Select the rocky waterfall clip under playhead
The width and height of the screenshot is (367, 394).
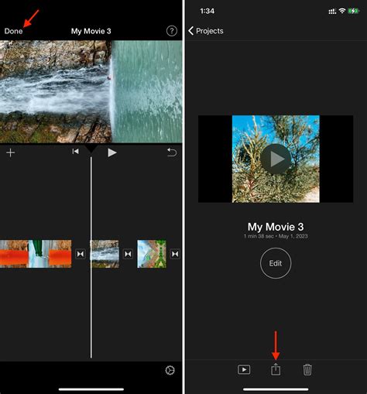click(x=105, y=254)
